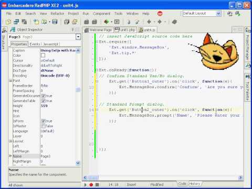Screen dimensions: 252x189
Task: Click the editor horizontal scroll-left arrow
Action: 85,178
